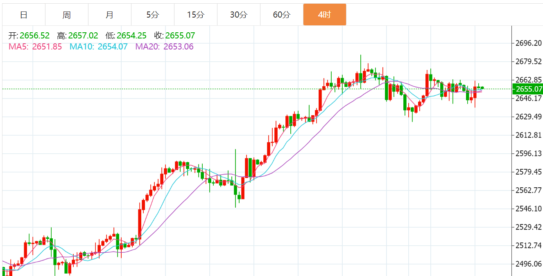This screenshot has height=276, width=543.
Task: Select the 周 weekly chart tab
Action: point(67,15)
